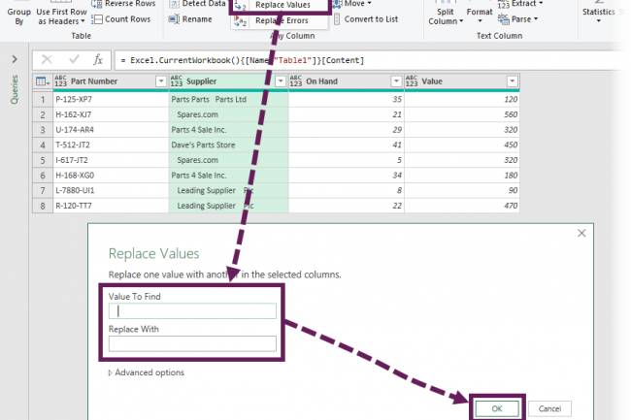Click Detect Data Type command
Viewport: 631px width, 420px height.
coord(198,4)
